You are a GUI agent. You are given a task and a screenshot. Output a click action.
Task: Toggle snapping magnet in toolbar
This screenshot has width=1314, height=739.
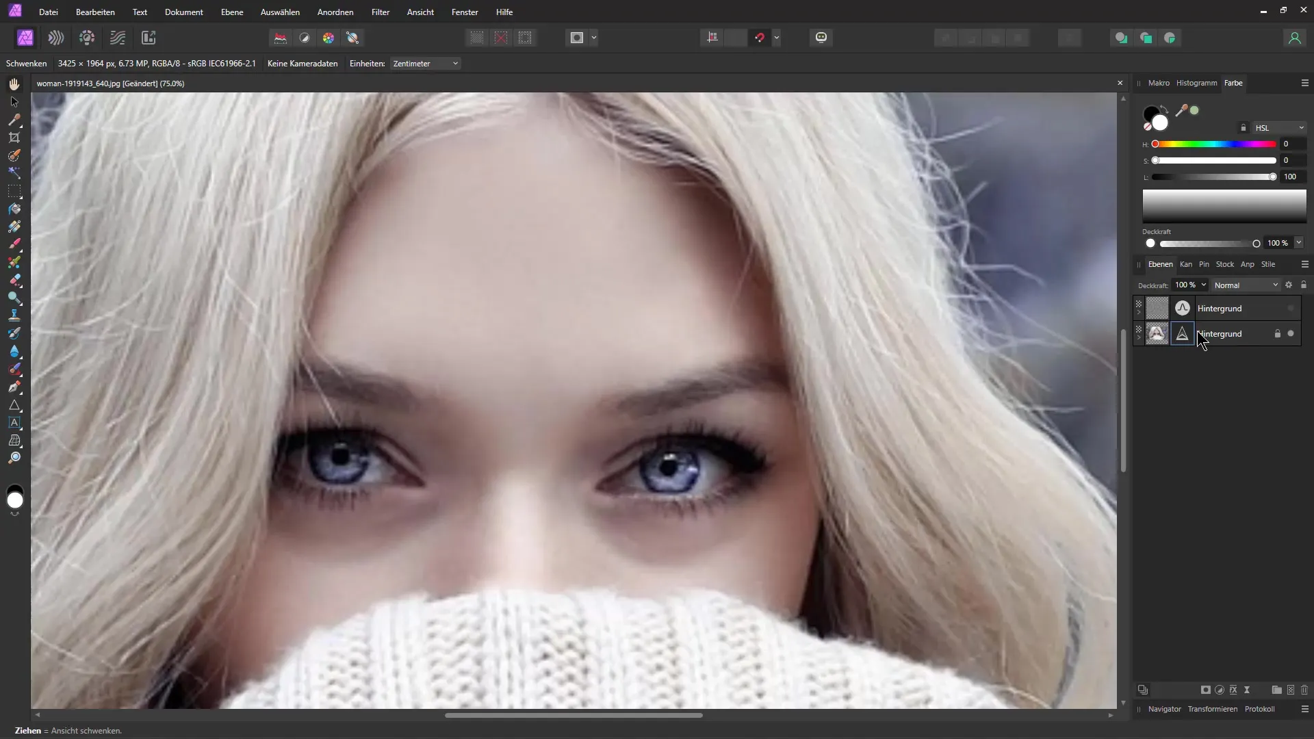pos(759,38)
